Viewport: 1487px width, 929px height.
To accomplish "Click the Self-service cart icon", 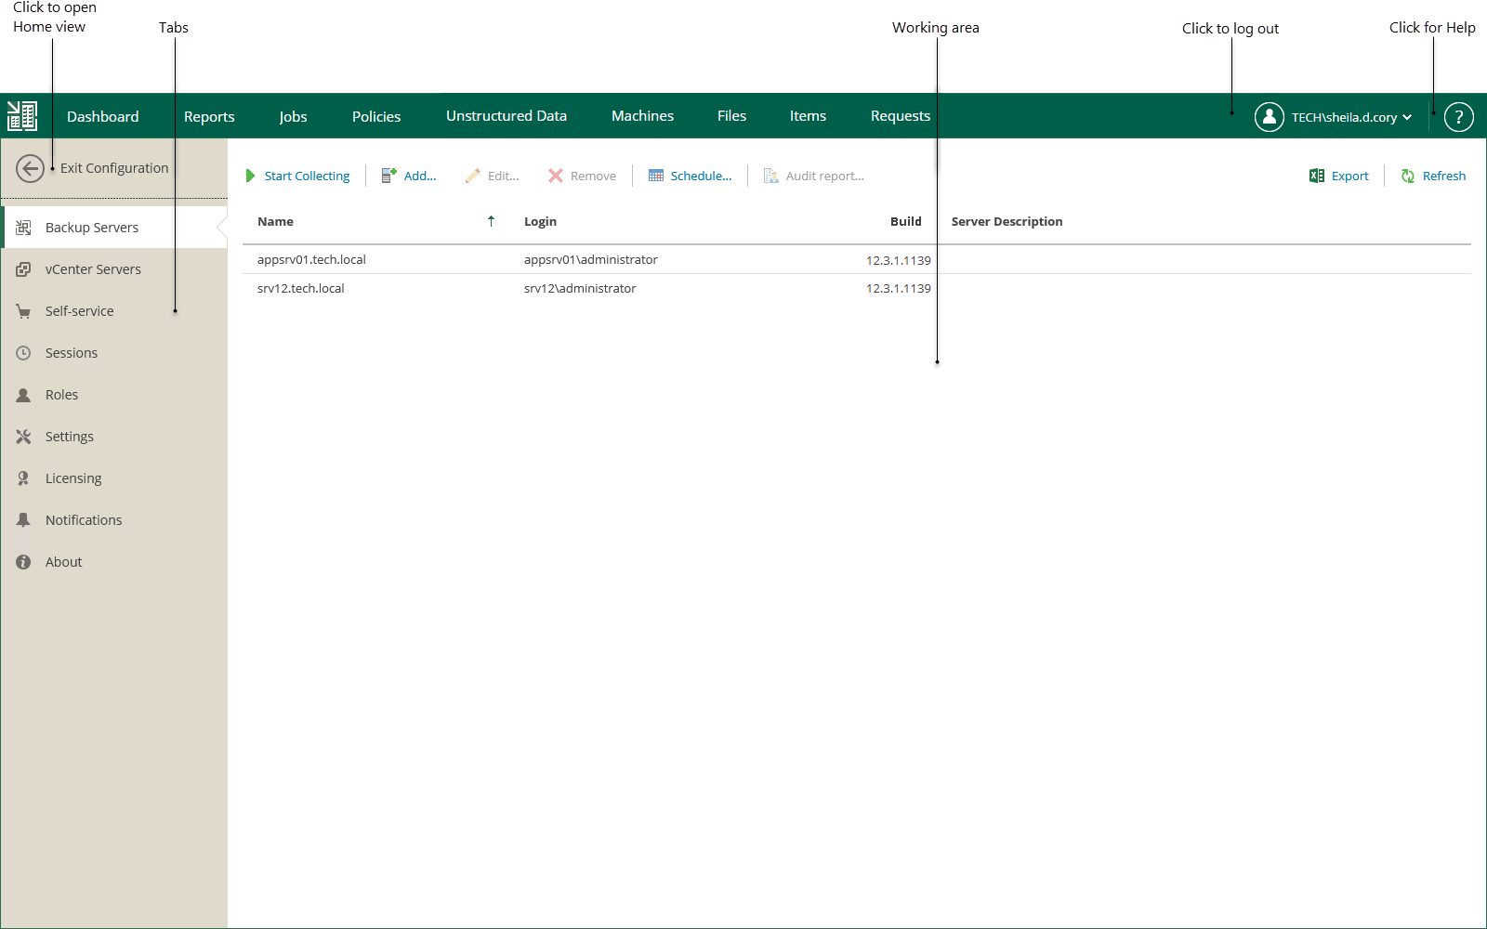I will pos(23,311).
